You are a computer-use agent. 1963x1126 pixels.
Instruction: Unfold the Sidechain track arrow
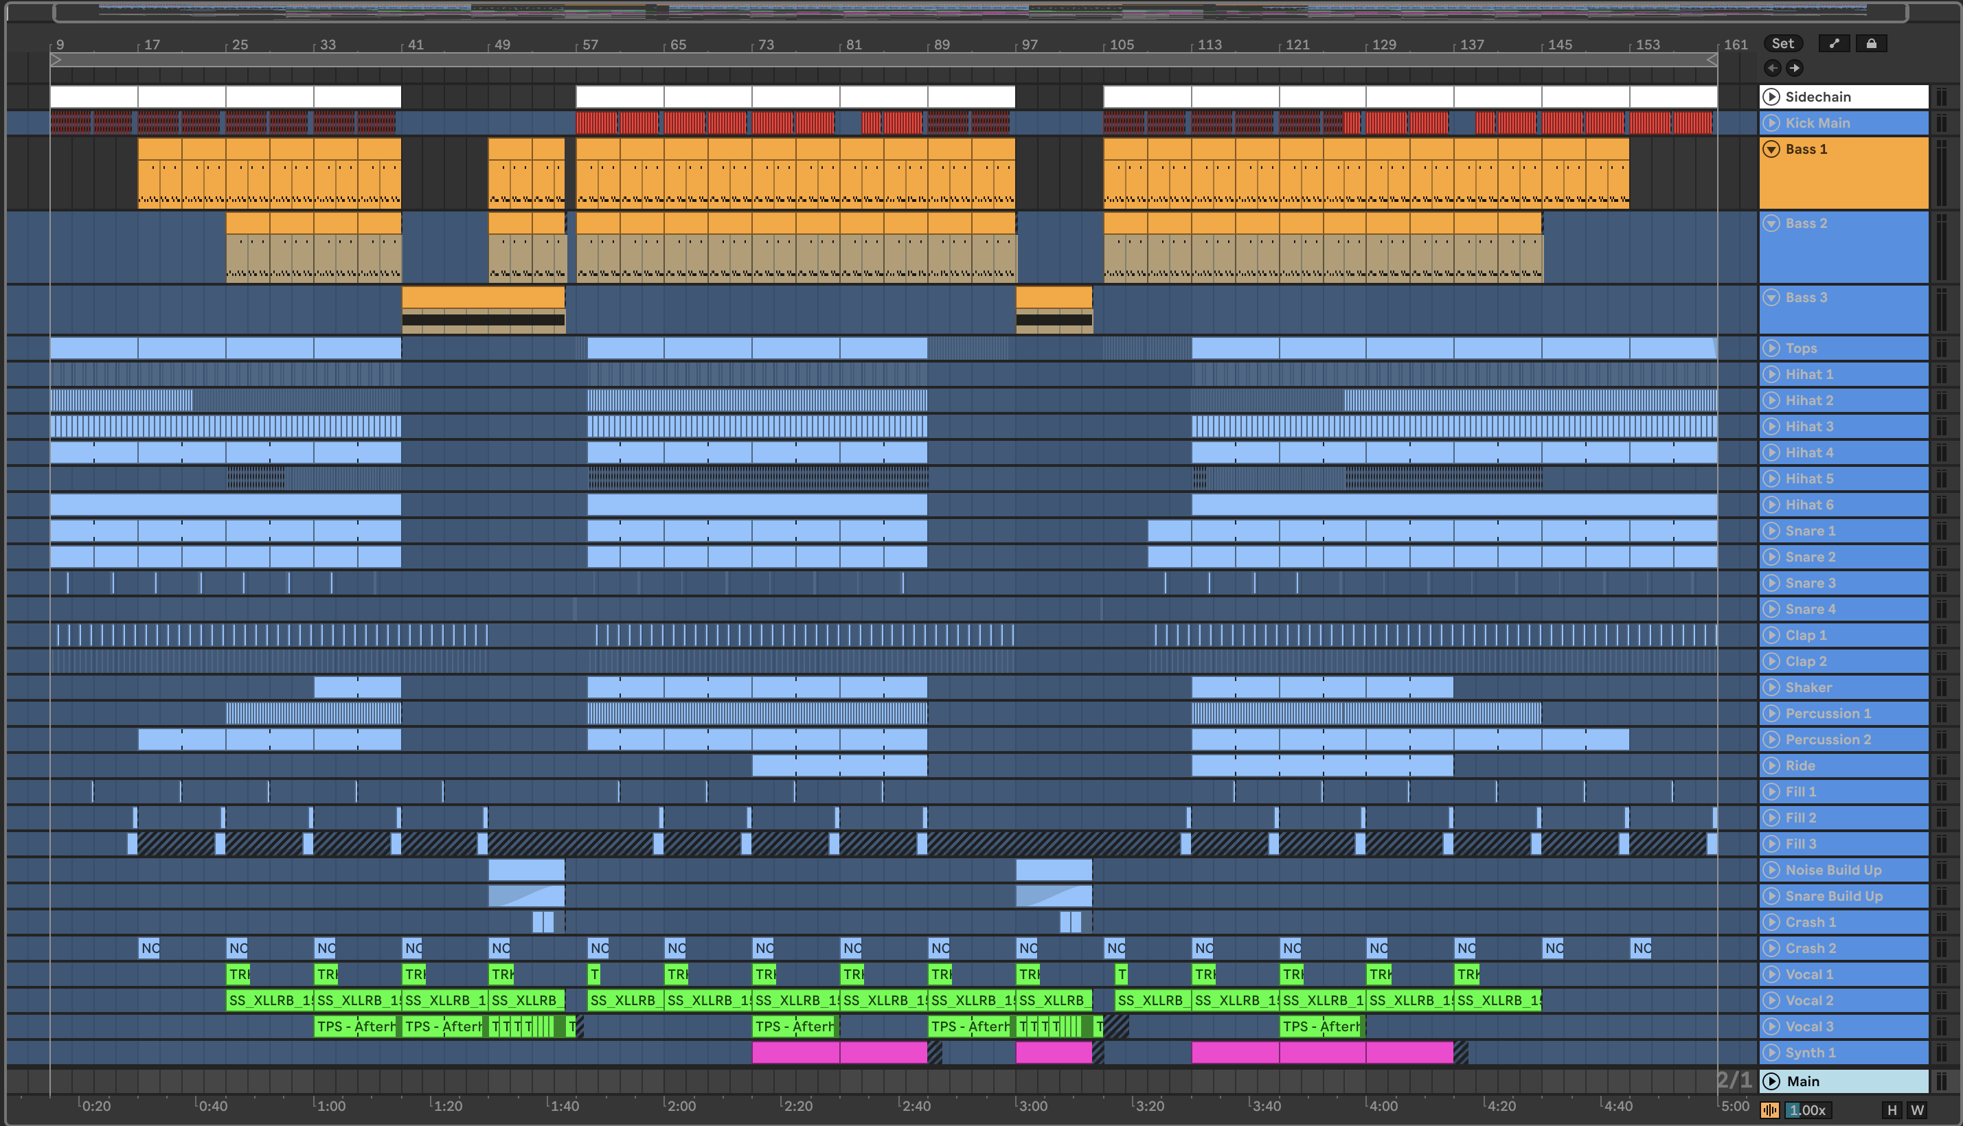point(1771,97)
